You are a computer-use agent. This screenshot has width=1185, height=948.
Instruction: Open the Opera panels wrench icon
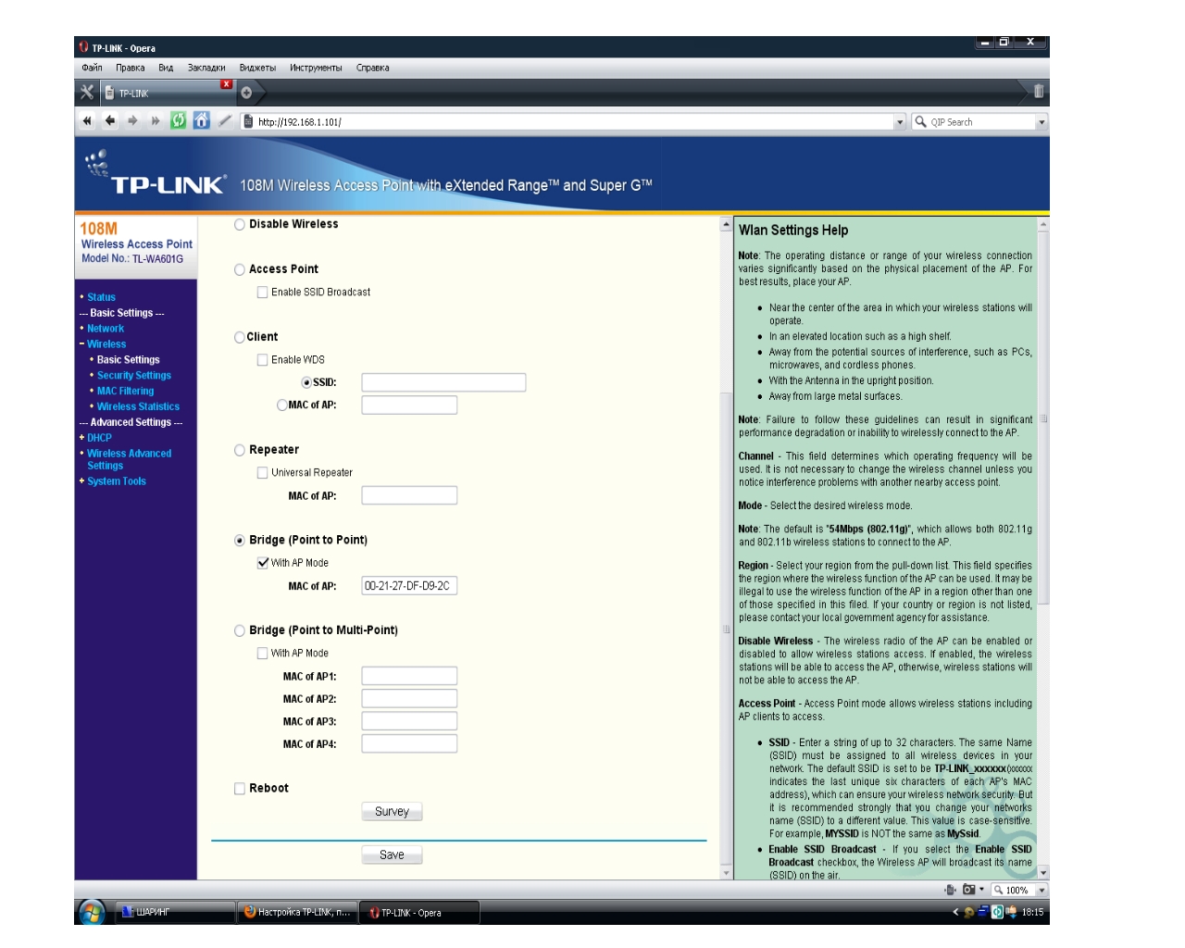coord(87,92)
